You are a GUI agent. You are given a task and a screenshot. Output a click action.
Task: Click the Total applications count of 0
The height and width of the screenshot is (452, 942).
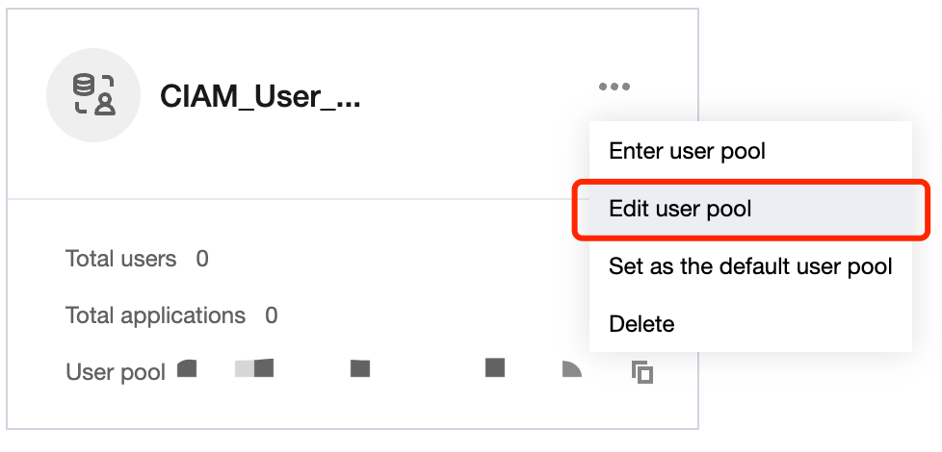pos(272,315)
